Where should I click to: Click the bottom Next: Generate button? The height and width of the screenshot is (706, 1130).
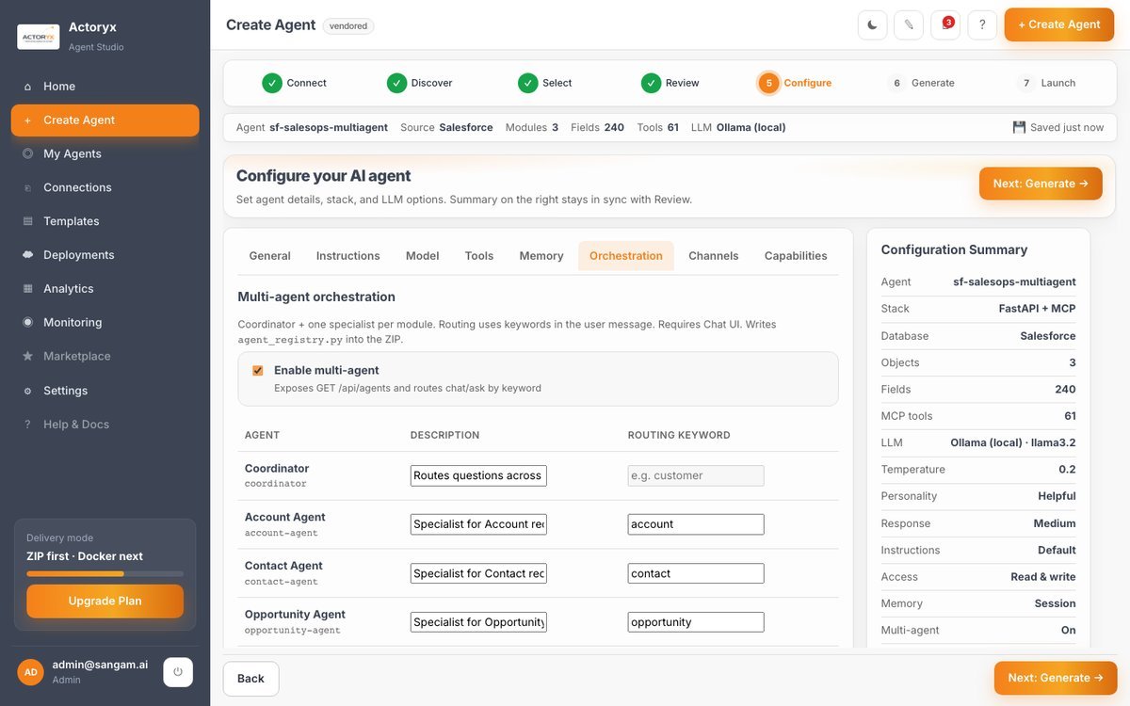pos(1056,678)
